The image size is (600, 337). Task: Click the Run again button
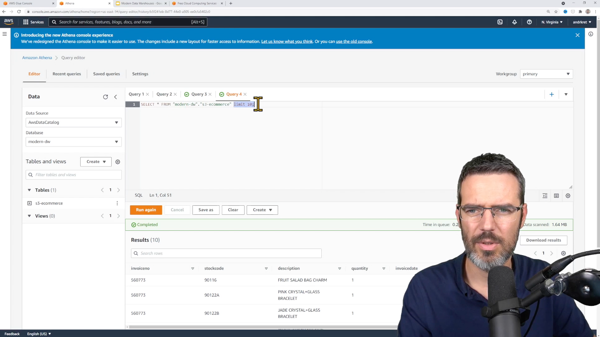146,210
